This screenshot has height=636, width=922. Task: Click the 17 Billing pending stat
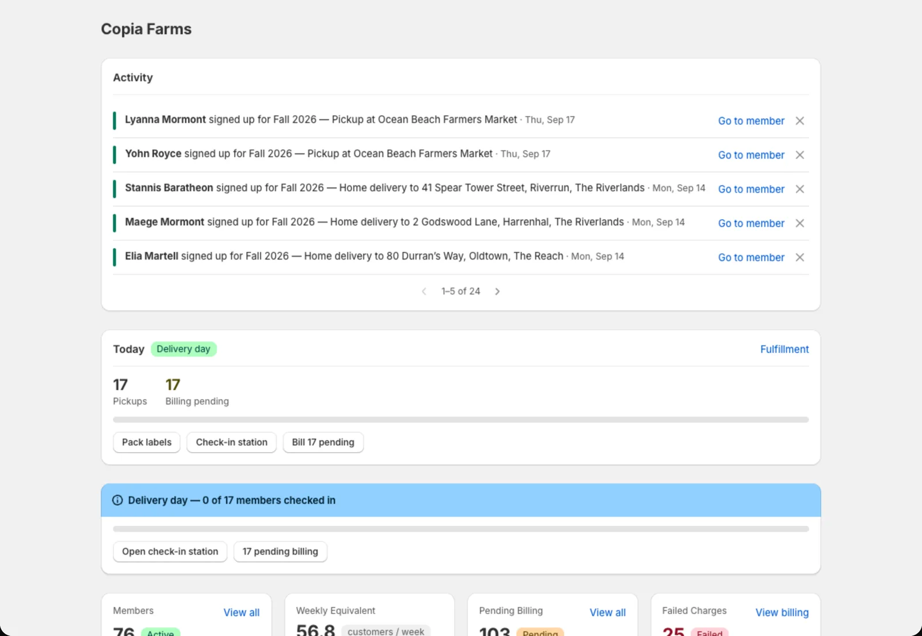click(197, 392)
